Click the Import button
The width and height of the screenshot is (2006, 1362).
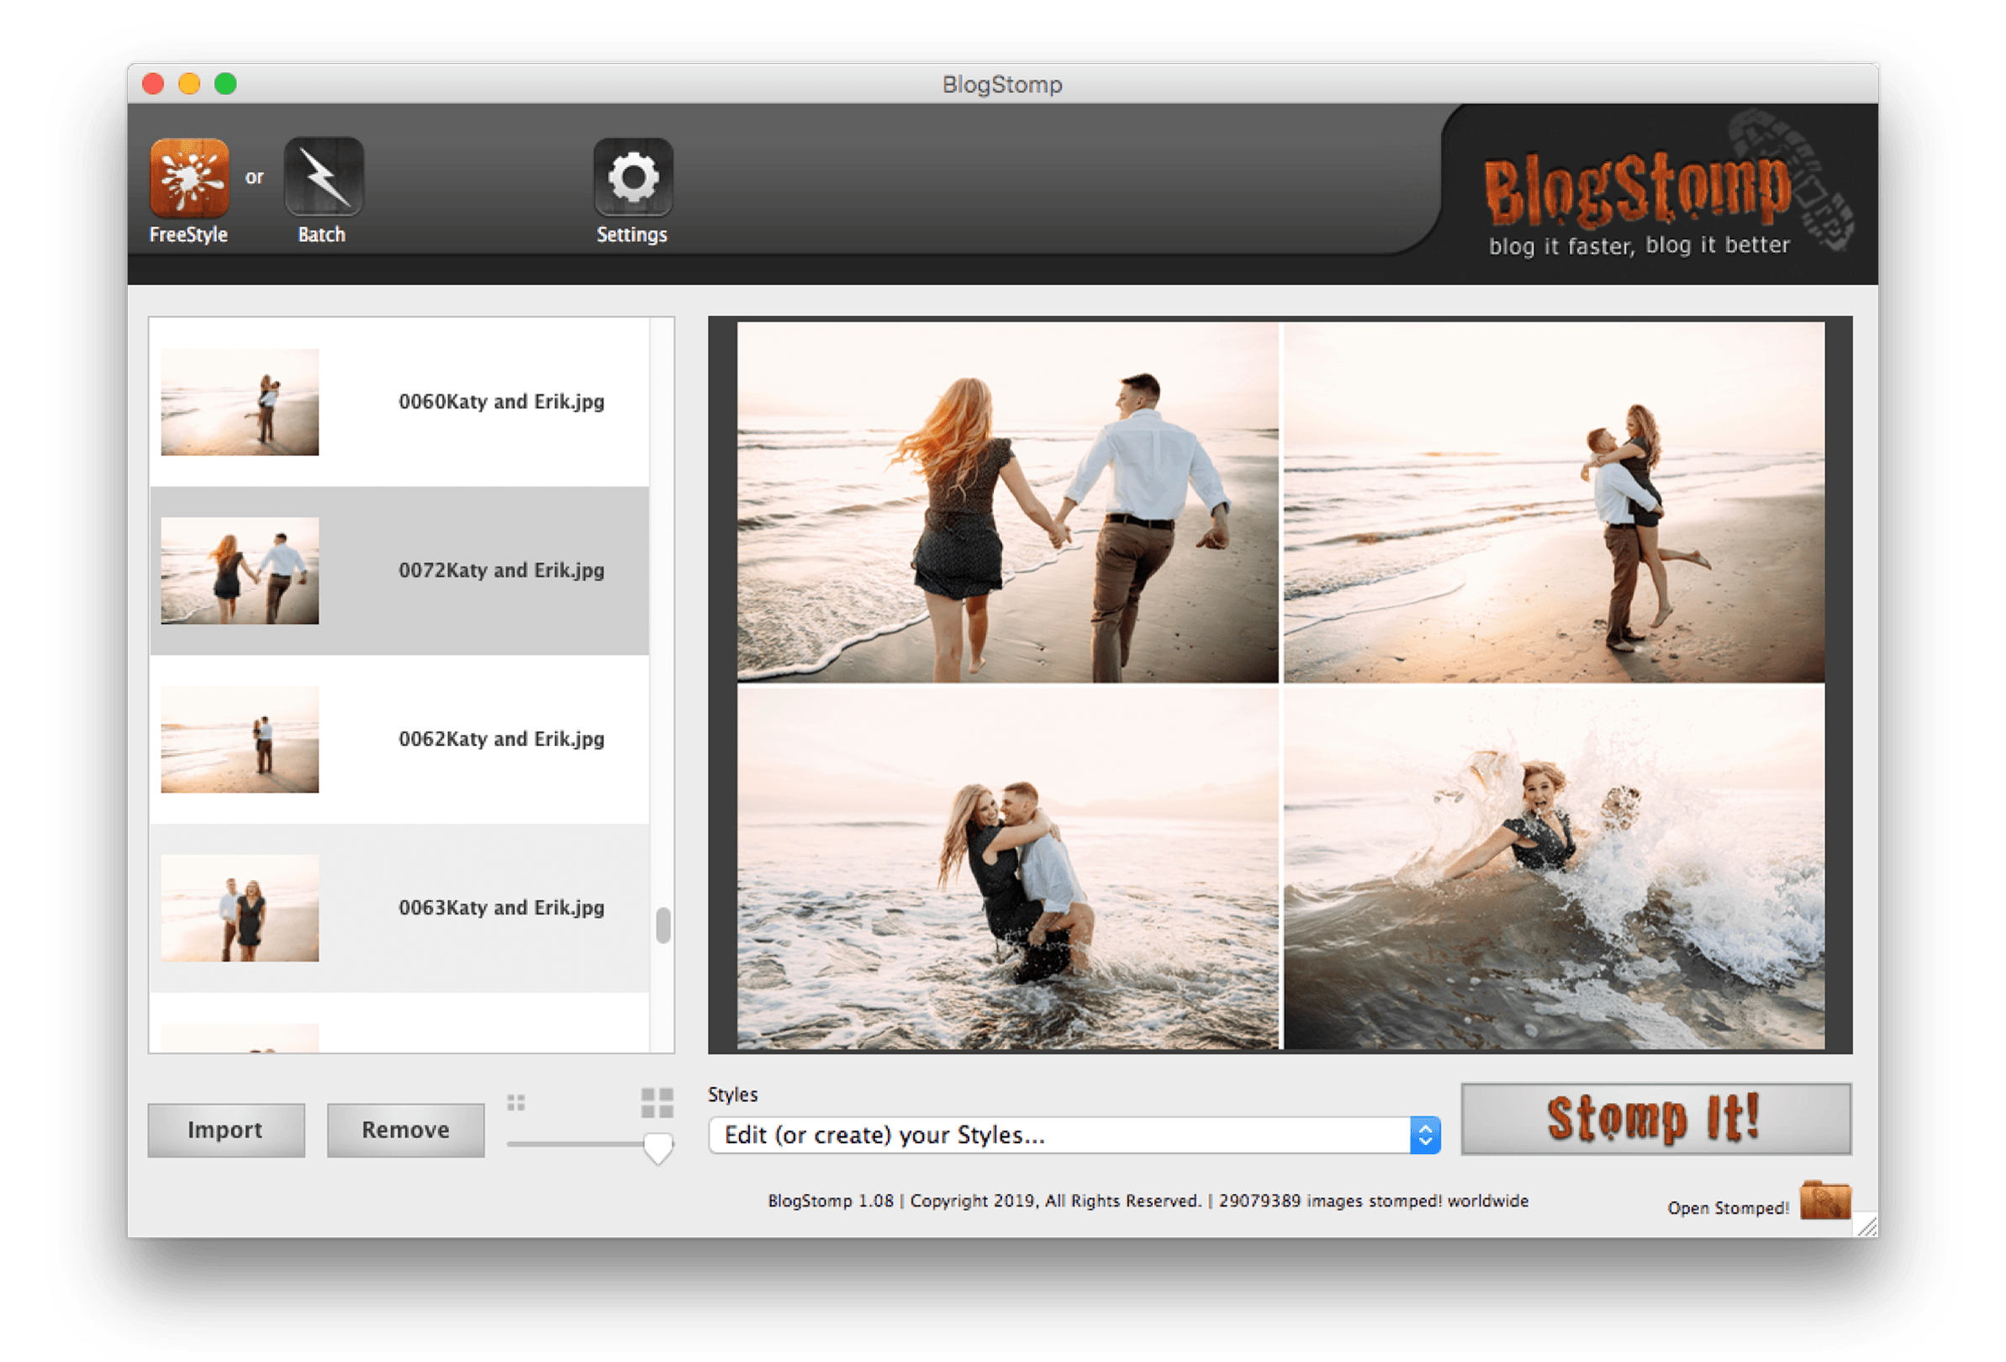click(x=226, y=1130)
